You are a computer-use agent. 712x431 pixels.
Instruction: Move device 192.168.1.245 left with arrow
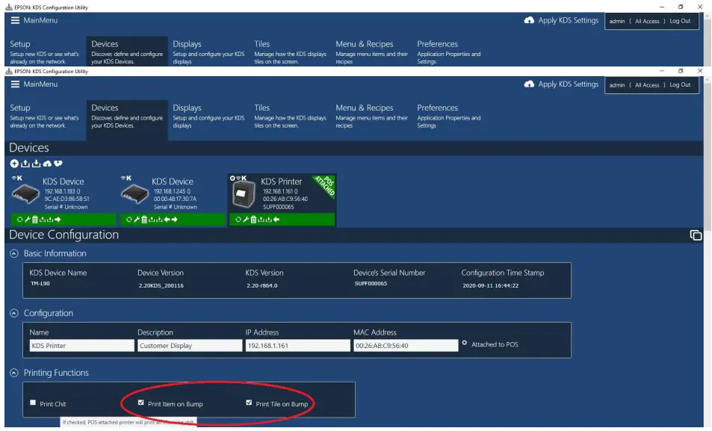tap(167, 220)
